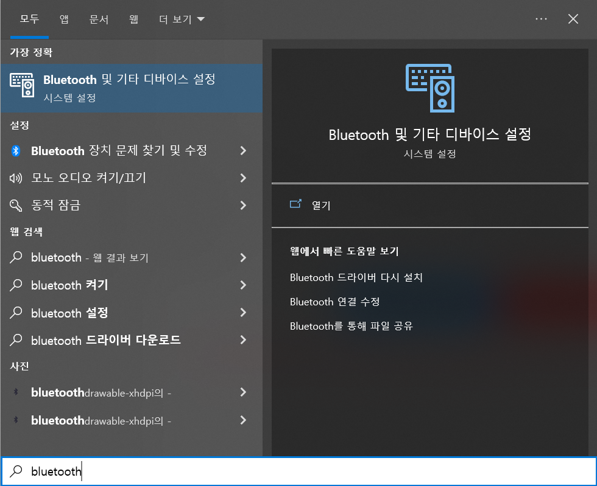
Task: Select the 웹 tab
Action: (x=133, y=19)
